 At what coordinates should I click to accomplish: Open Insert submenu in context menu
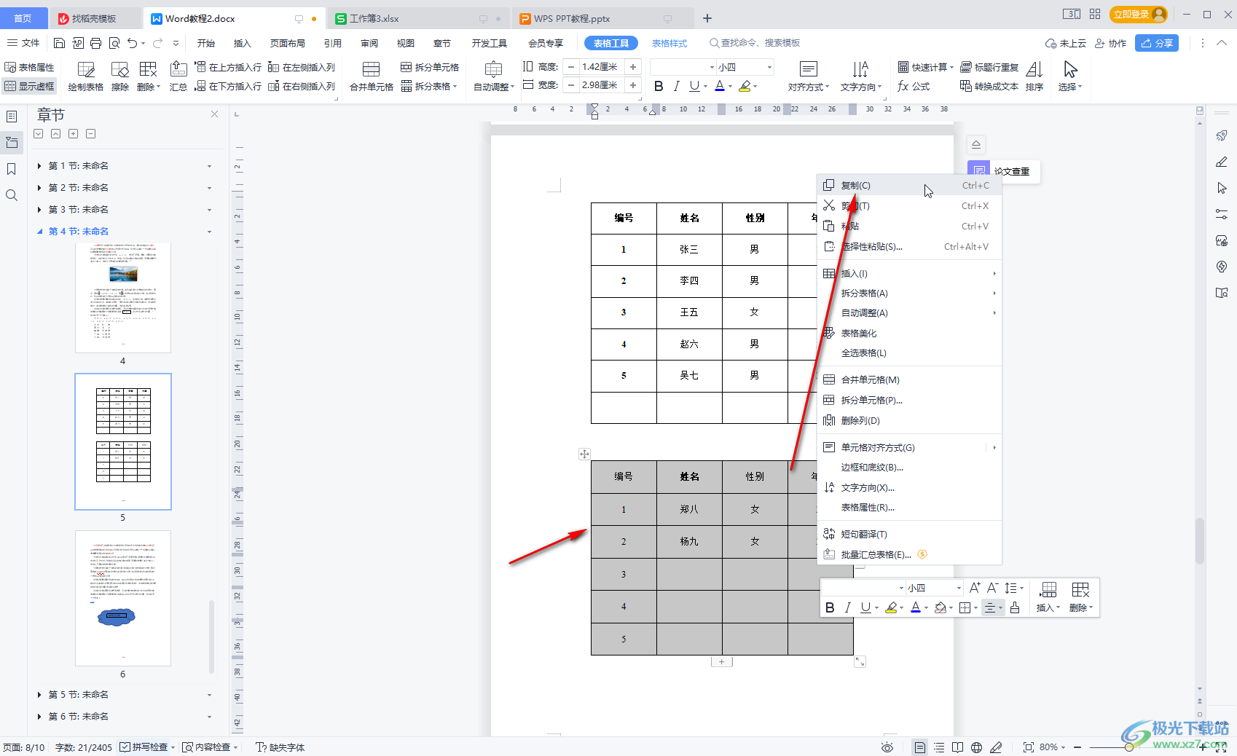tap(909, 274)
